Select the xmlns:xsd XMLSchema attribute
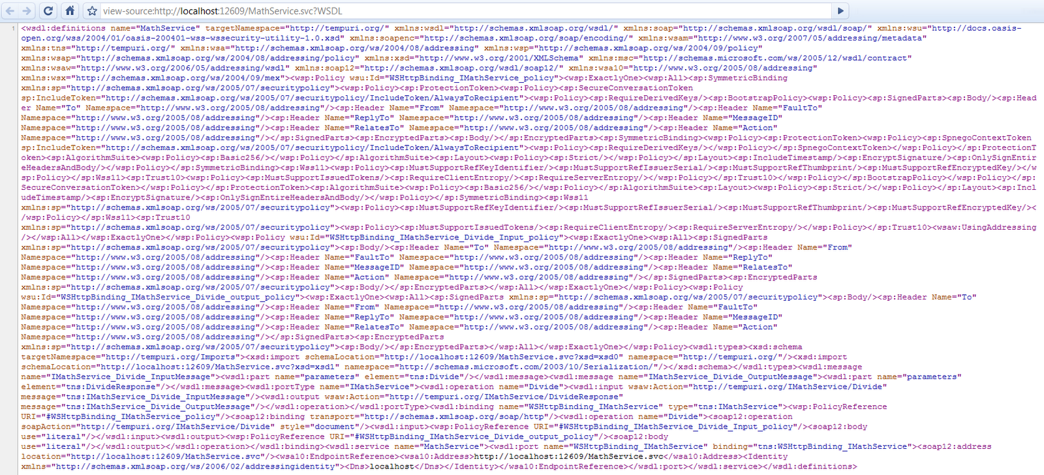1044x475 pixels. (474, 58)
